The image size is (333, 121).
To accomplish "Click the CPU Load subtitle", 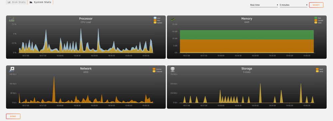I will click(x=86, y=22).
